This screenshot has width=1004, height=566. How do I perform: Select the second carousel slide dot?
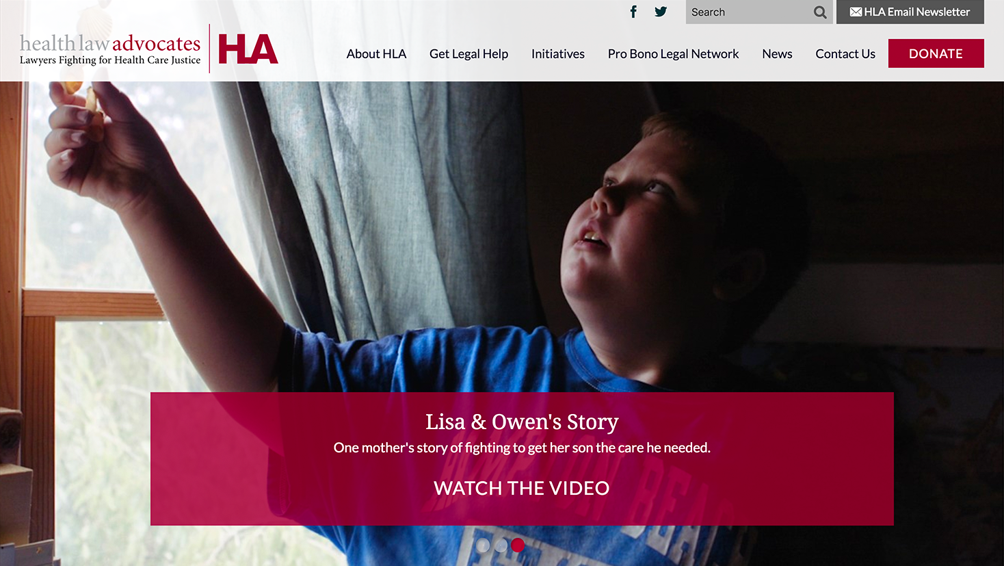tap(501, 545)
